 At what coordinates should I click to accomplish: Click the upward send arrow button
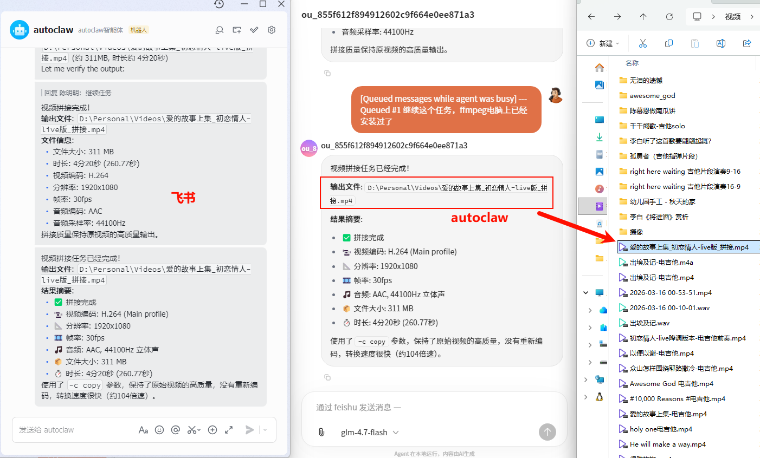click(547, 432)
